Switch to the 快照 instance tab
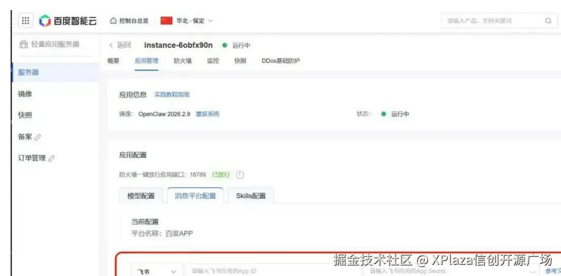561x276 pixels. click(240, 61)
